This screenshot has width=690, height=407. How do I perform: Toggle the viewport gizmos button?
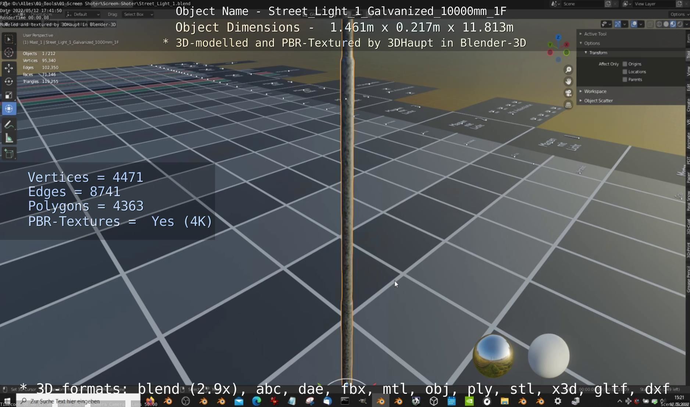(x=618, y=24)
